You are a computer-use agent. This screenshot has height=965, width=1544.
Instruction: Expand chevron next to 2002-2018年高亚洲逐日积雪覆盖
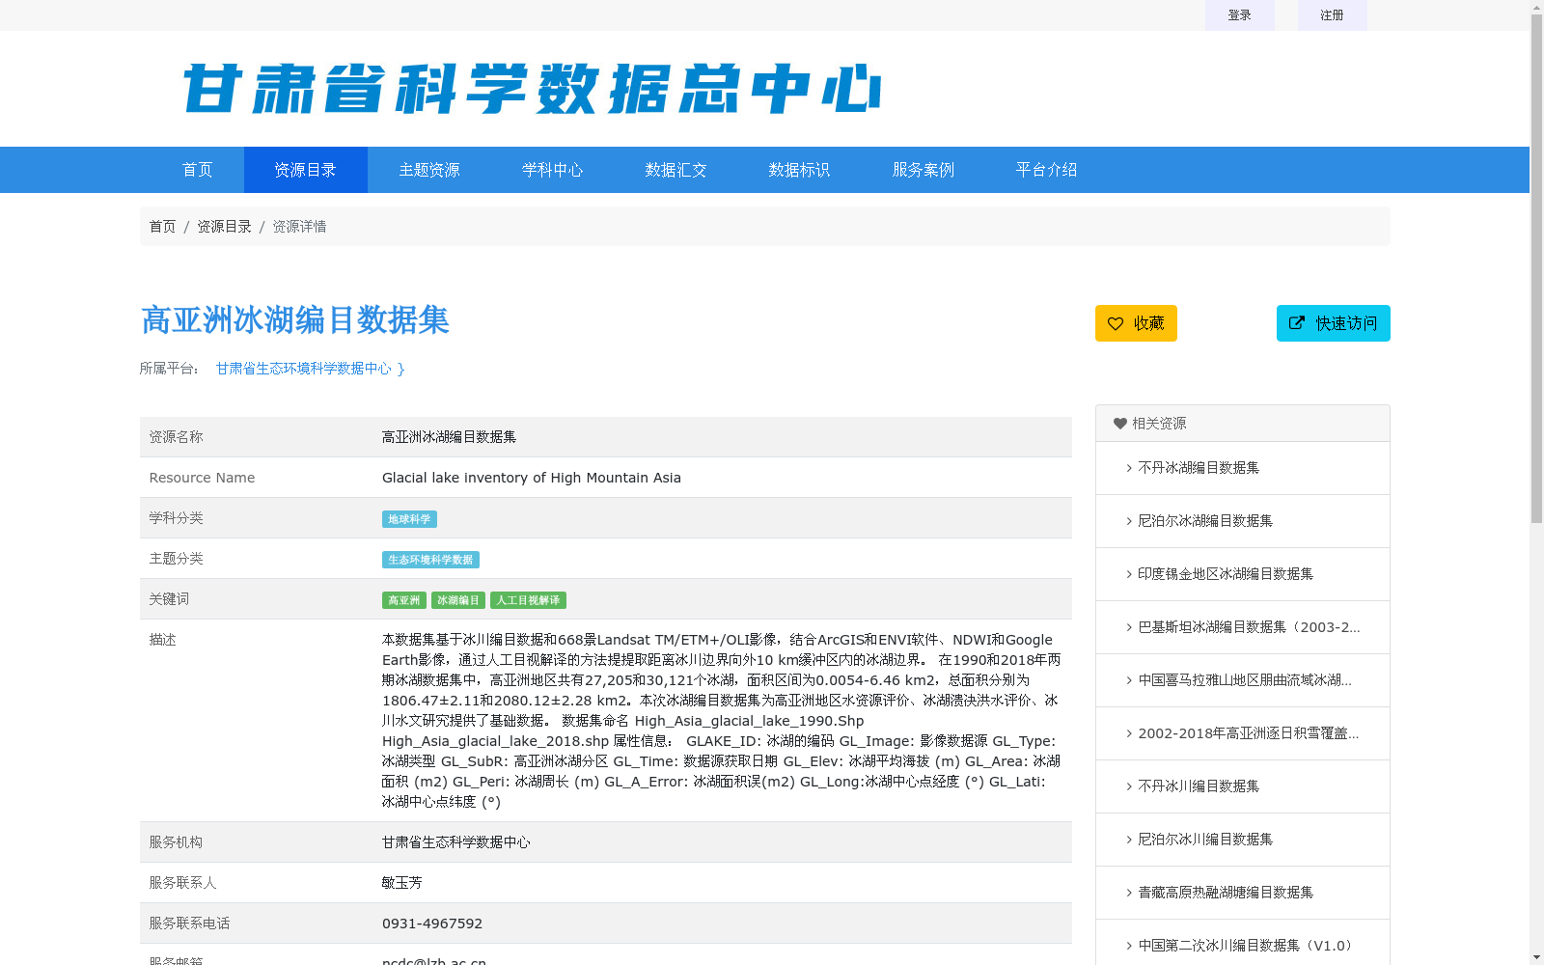coord(1129,733)
